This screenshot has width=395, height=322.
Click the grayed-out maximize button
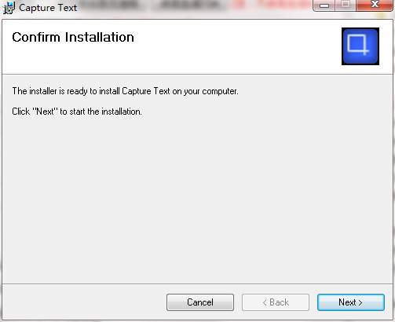coord(346,5)
